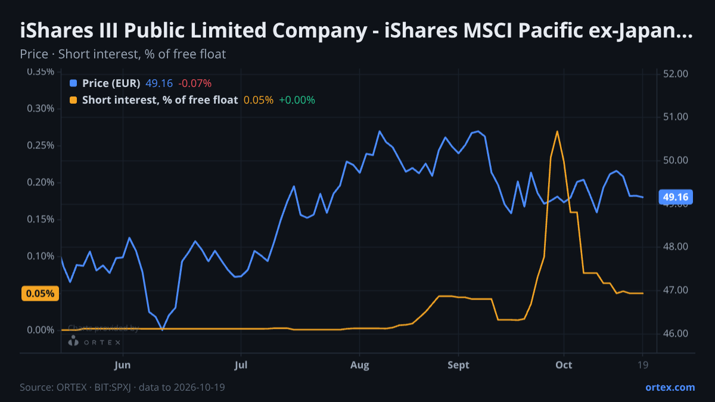Viewport: 715px width, 402px height.
Task: Toggle the Short interest, % of free float legend label
Action: [x=160, y=100]
